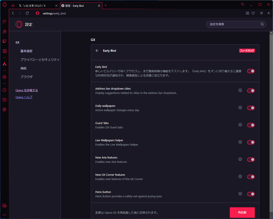Viewport: 273px width, 219px height.
Task: Disable Guest Tabs switch
Action: point(251,125)
